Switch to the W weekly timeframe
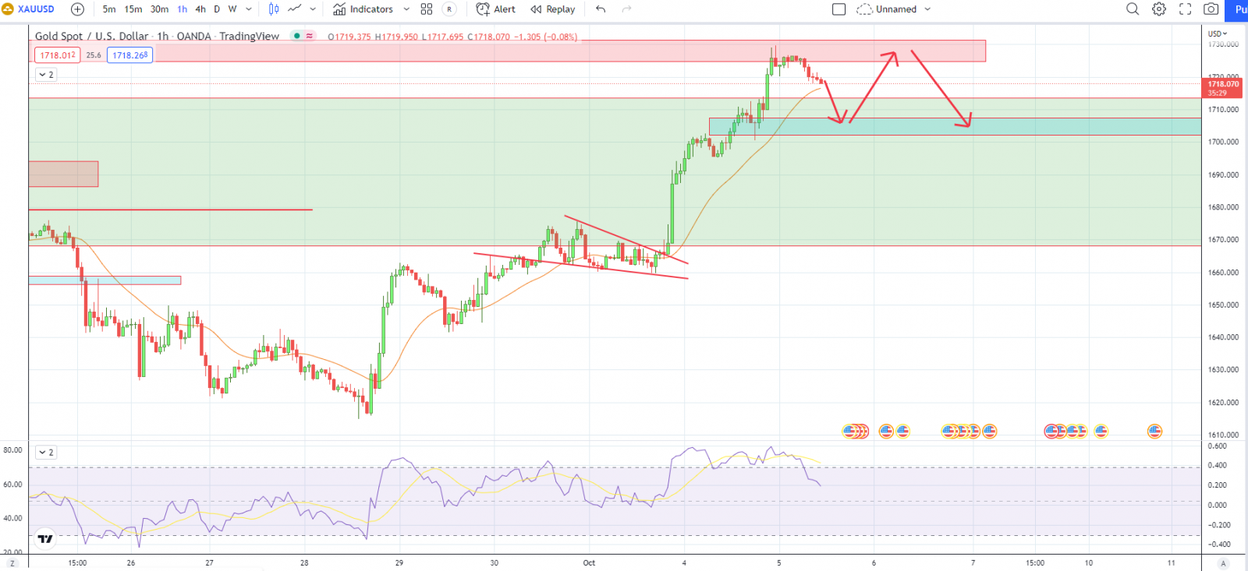Screen dimensions: 1248x571 (232, 9)
